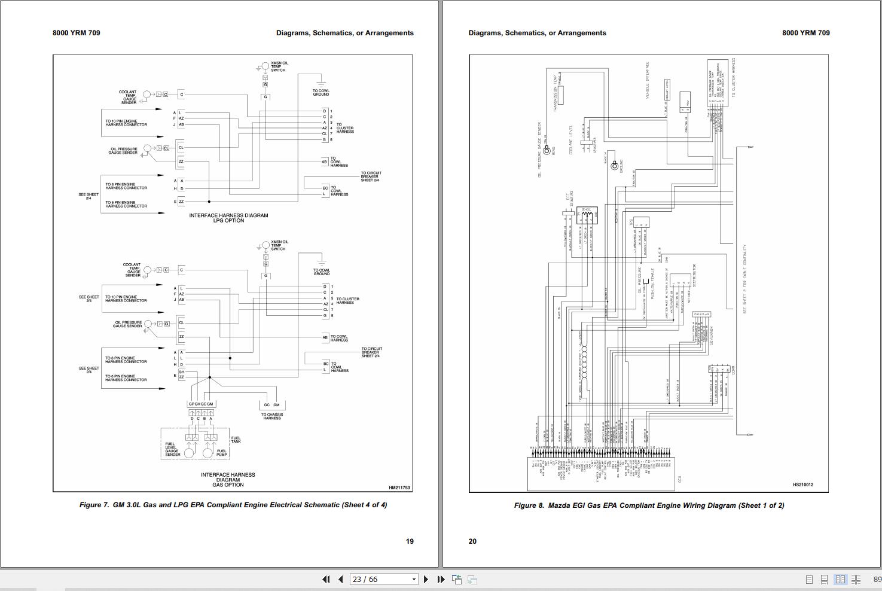
Task: Click the Mazda EGI wiring diagram
Action: click(648, 273)
